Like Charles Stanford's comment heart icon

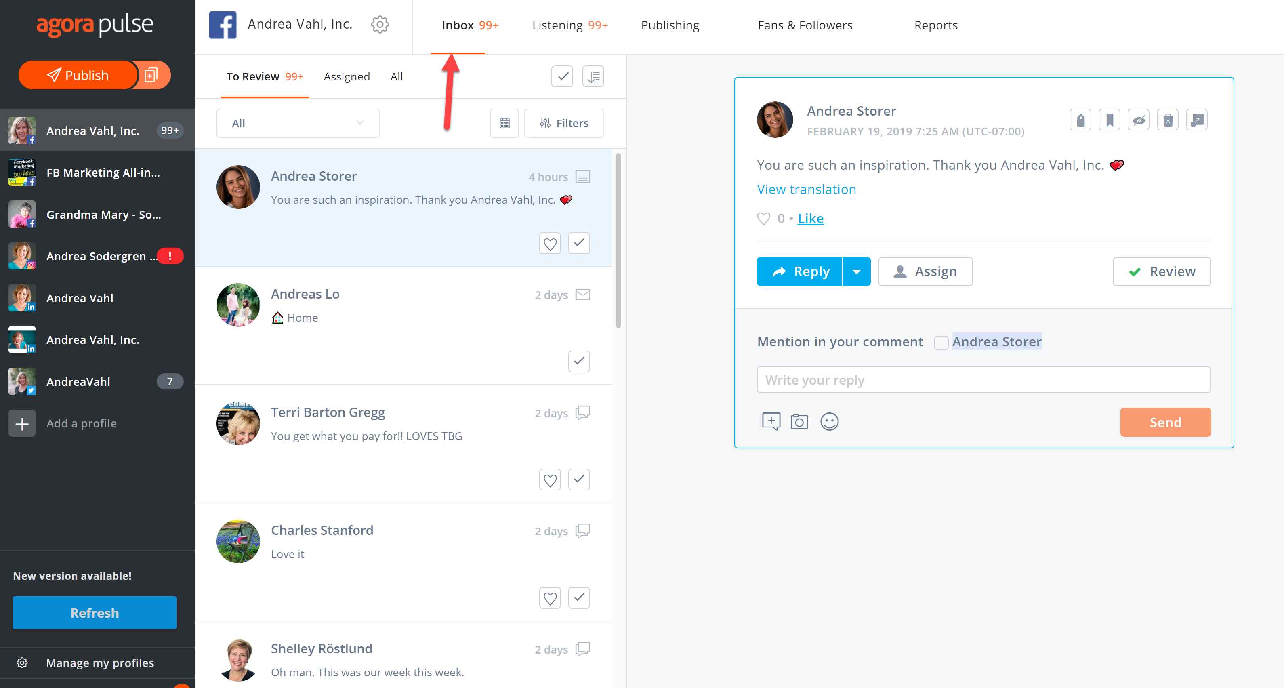click(550, 598)
